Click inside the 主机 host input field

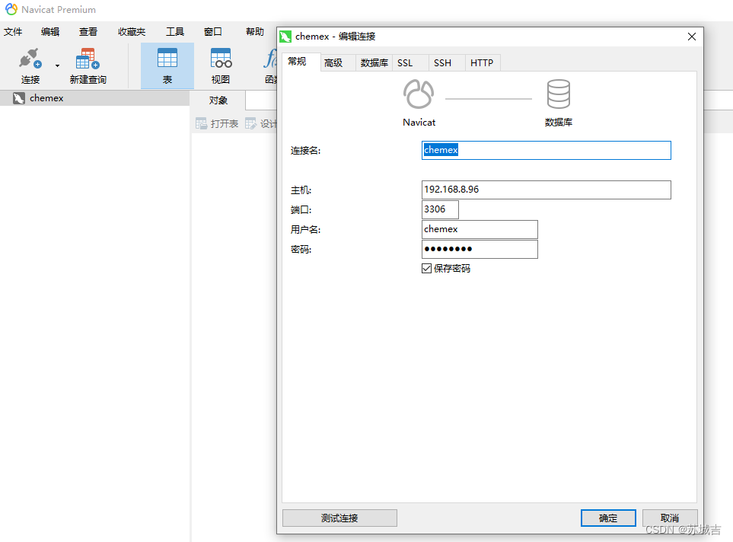click(x=546, y=190)
